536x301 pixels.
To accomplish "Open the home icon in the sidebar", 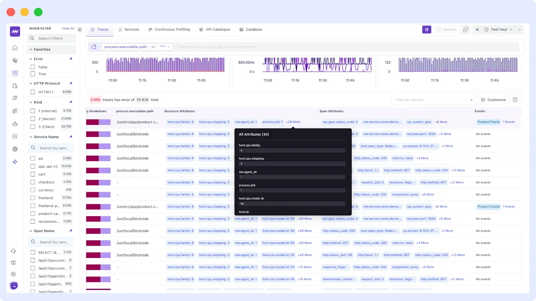I will pyautogui.click(x=15, y=48).
